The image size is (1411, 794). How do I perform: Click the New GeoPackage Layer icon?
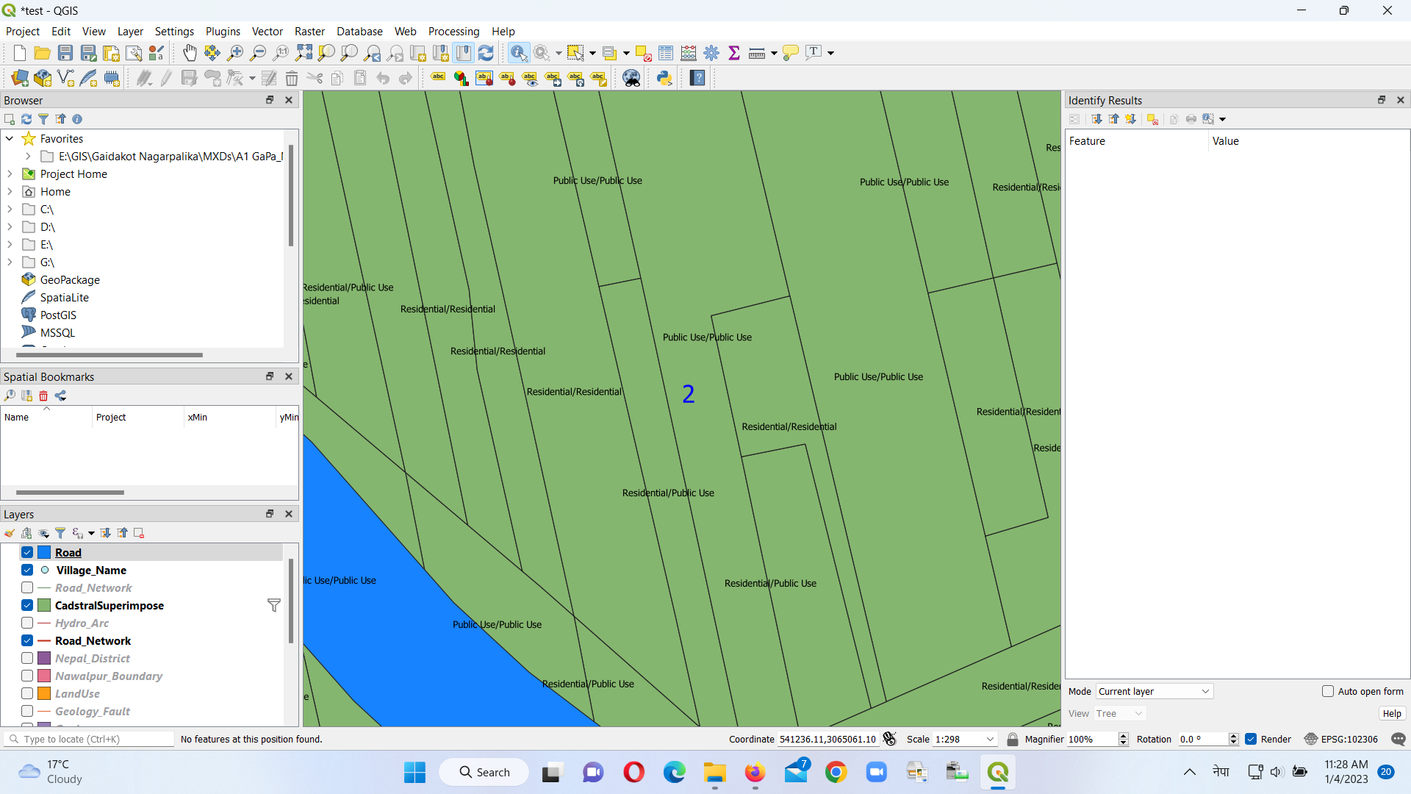[43, 78]
